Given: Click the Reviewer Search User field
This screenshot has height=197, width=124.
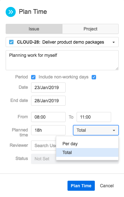Looking at the screenshot, I should point(44,146).
